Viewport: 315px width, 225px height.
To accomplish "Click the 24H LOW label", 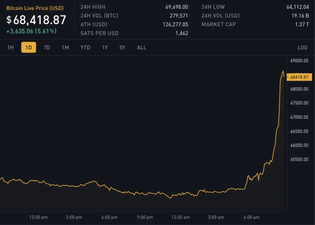I will click(213, 7).
